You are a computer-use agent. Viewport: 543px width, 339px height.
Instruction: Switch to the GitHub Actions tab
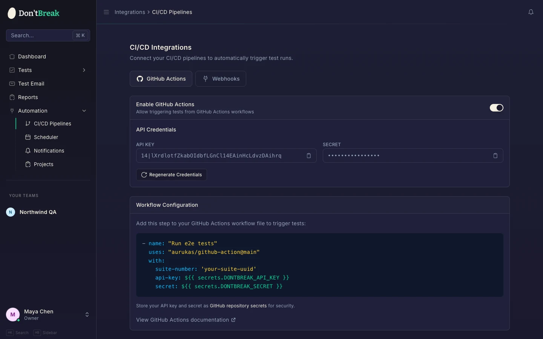coord(161,79)
